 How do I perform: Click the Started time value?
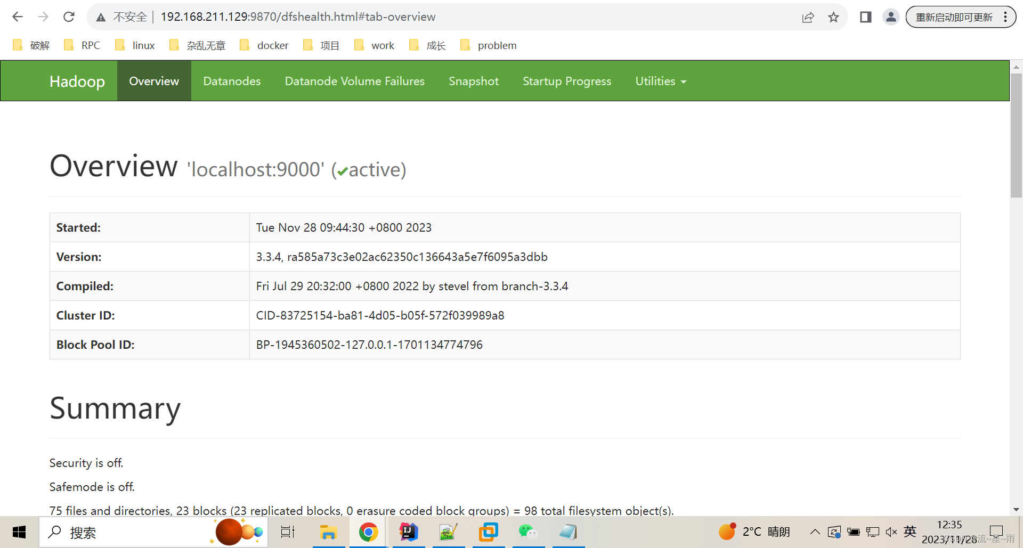click(344, 227)
